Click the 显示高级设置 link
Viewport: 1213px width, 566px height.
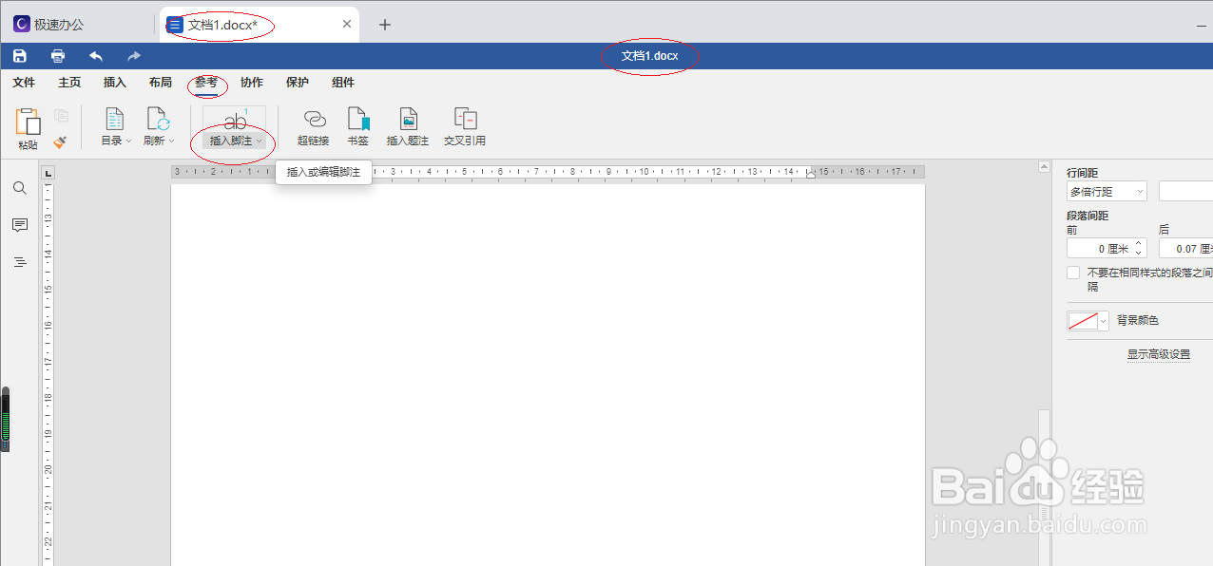point(1159,353)
